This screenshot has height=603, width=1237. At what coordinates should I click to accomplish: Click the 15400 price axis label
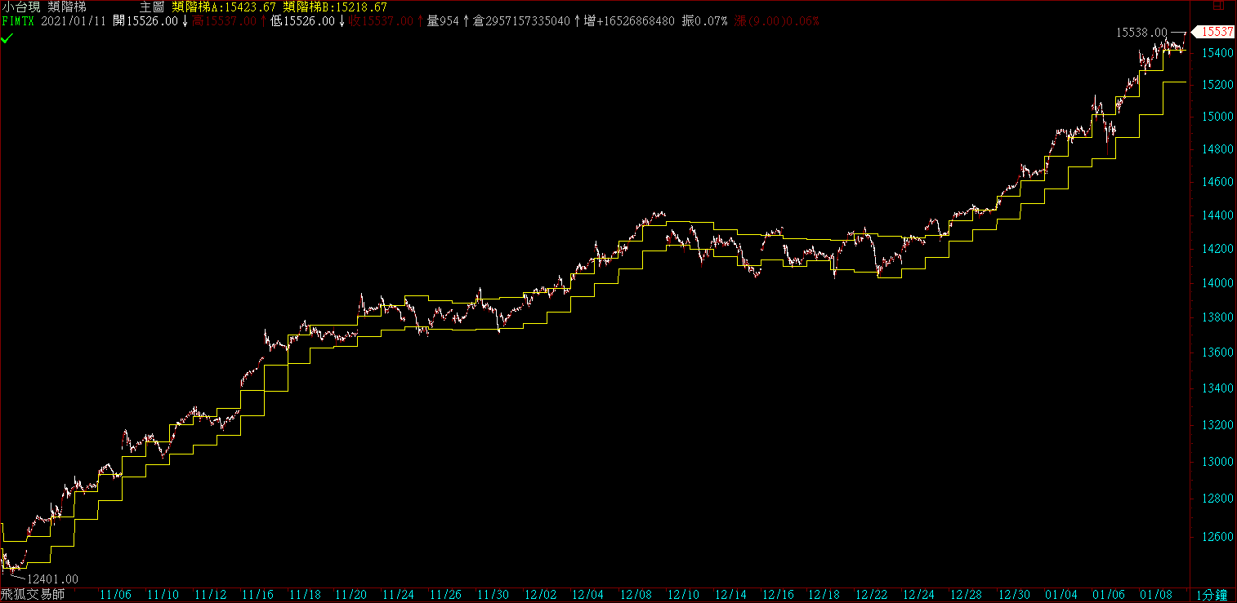[1217, 53]
